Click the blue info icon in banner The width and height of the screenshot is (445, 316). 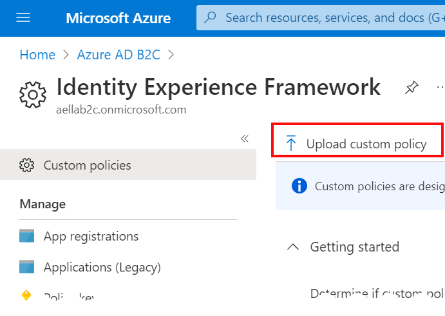tap(299, 186)
